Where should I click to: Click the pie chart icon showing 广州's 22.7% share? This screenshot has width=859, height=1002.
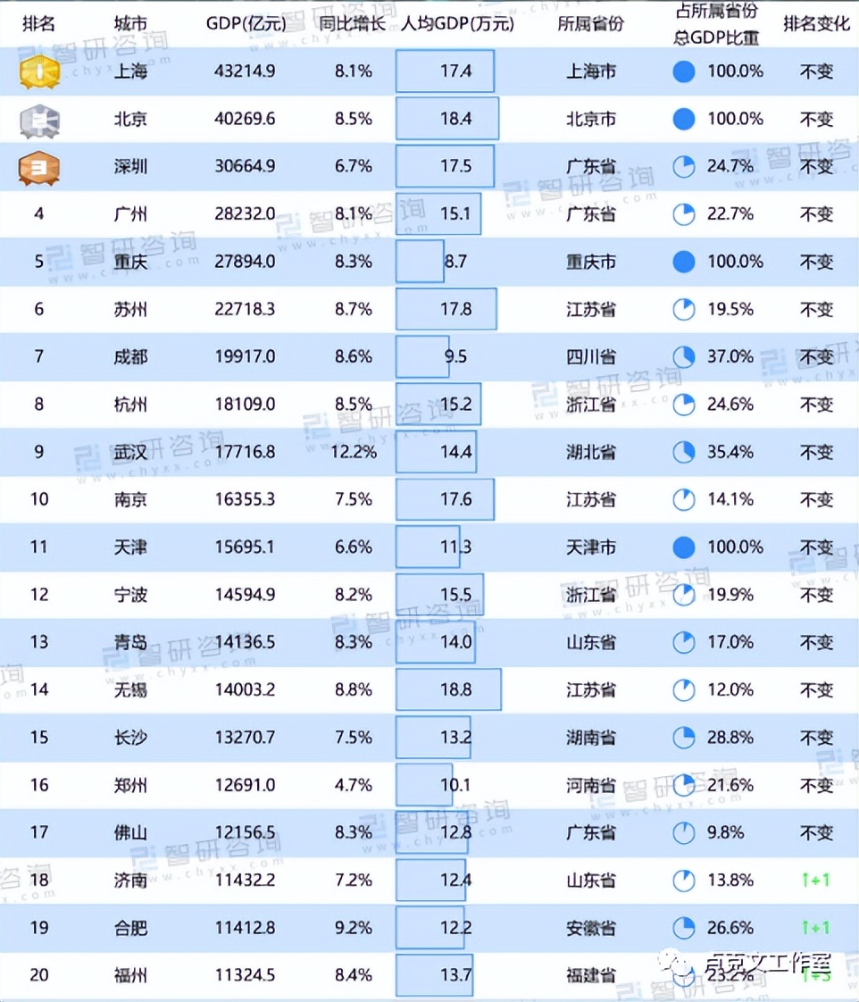click(x=683, y=213)
